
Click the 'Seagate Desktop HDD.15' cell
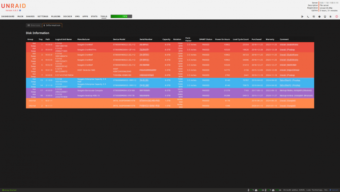[x=88, y=96]
